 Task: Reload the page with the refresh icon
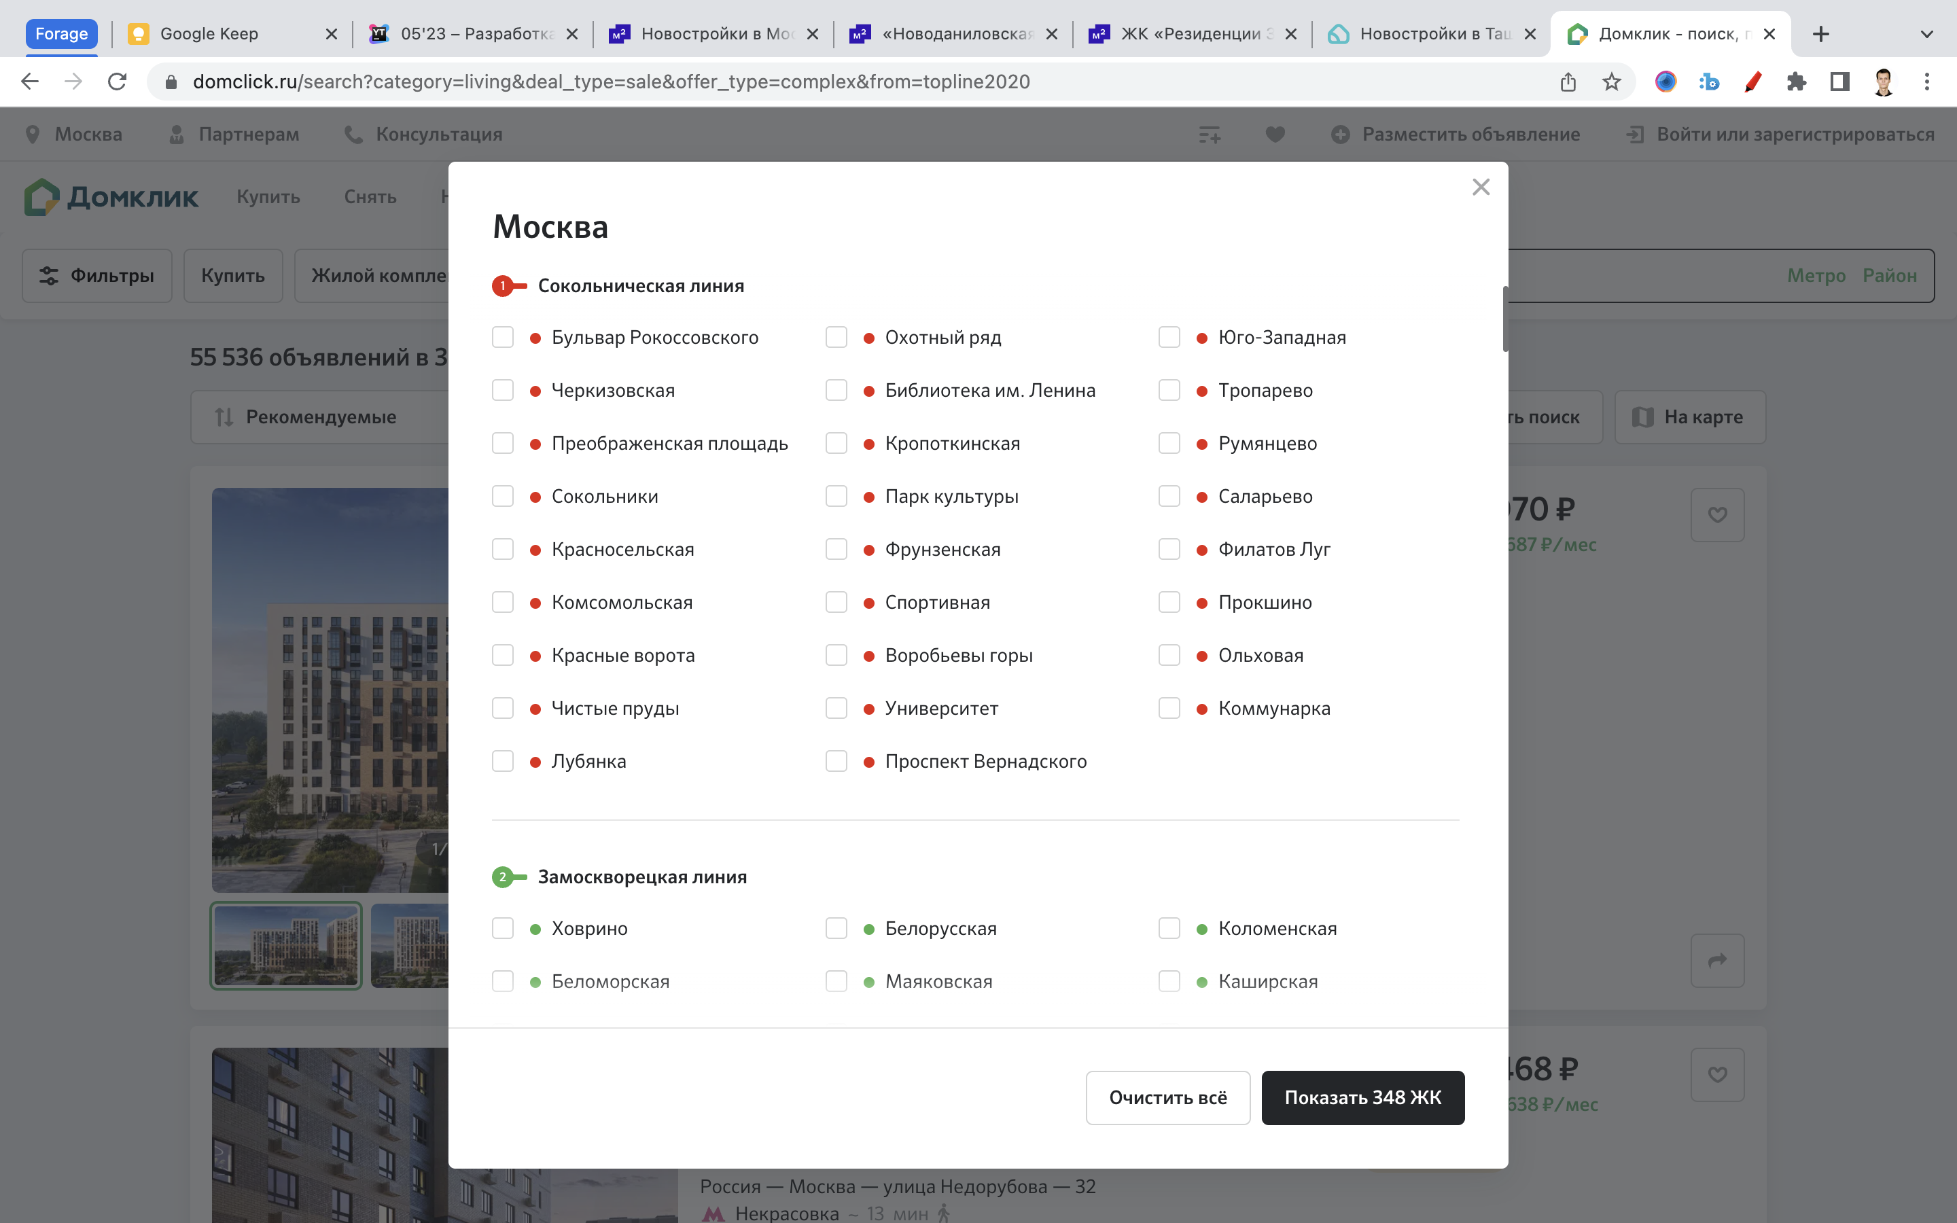[118, 82]
